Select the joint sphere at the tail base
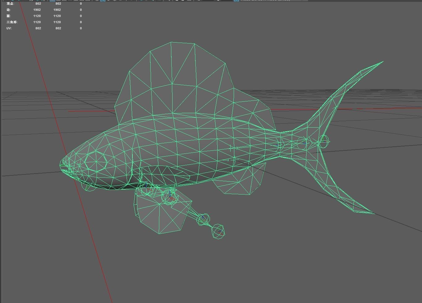The height and width of the screenshot is (303, 422). 323,142
